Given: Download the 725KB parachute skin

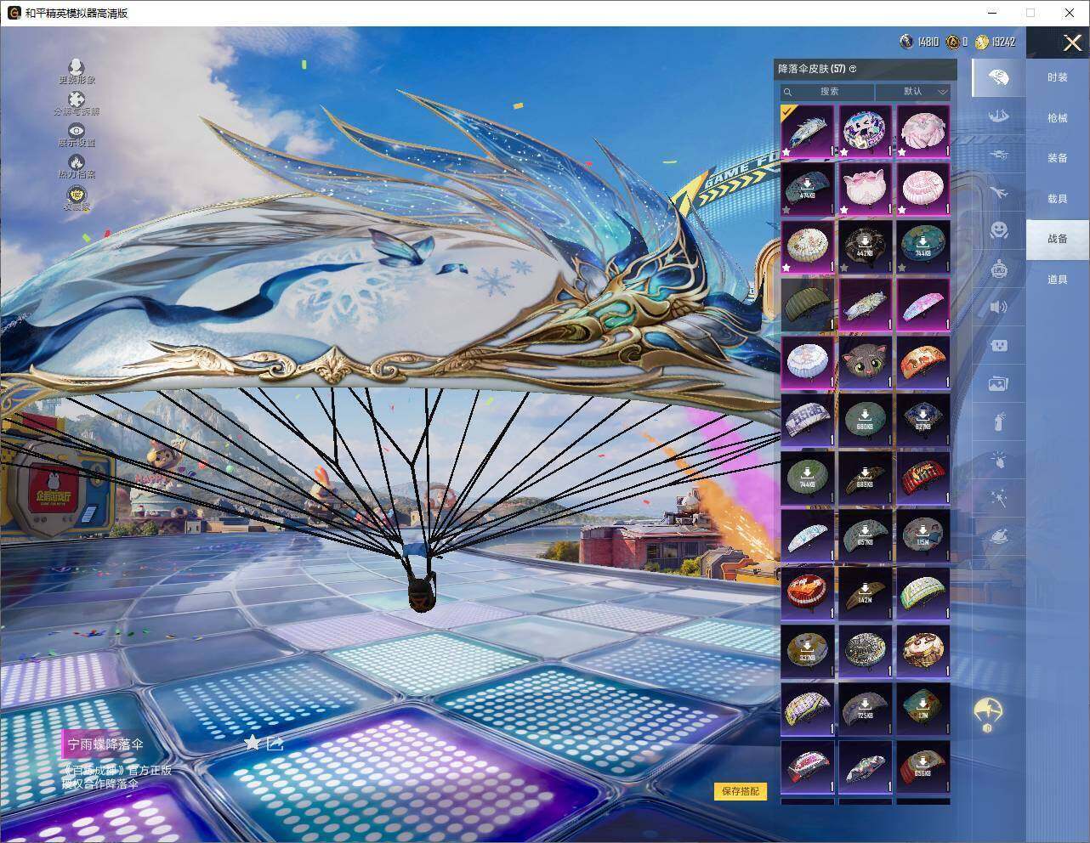Looking at the screenshot, I should point(866,709).
